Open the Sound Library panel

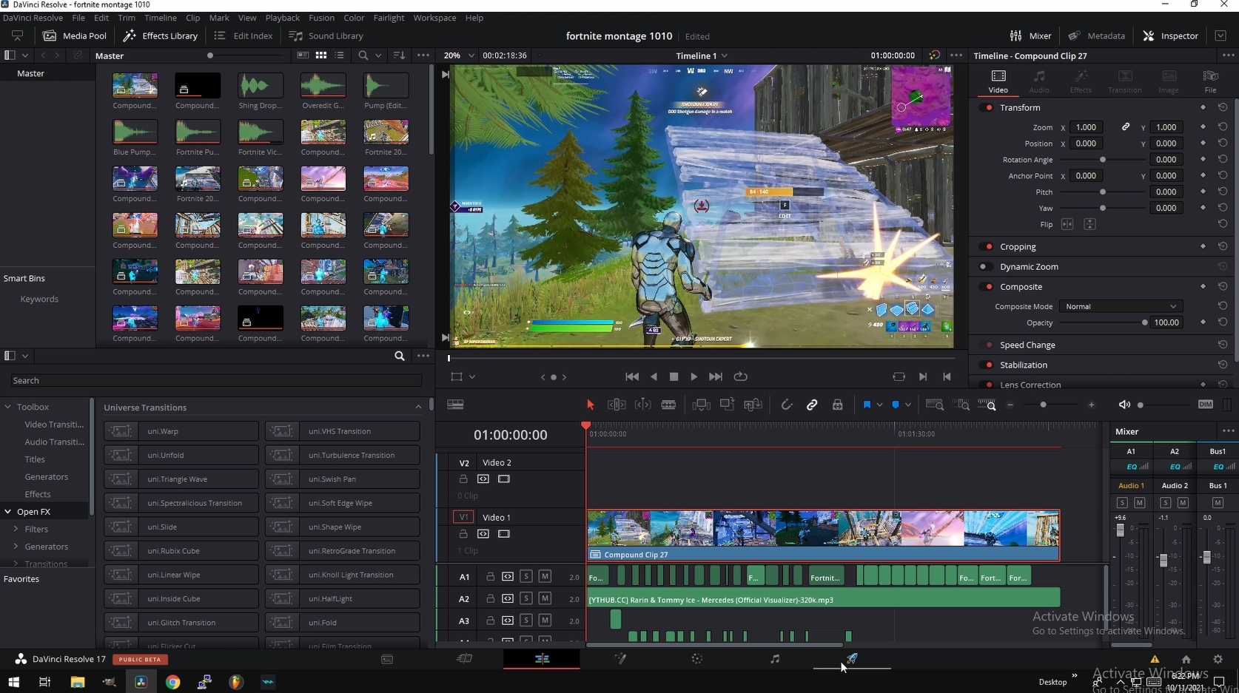(326, 36)
